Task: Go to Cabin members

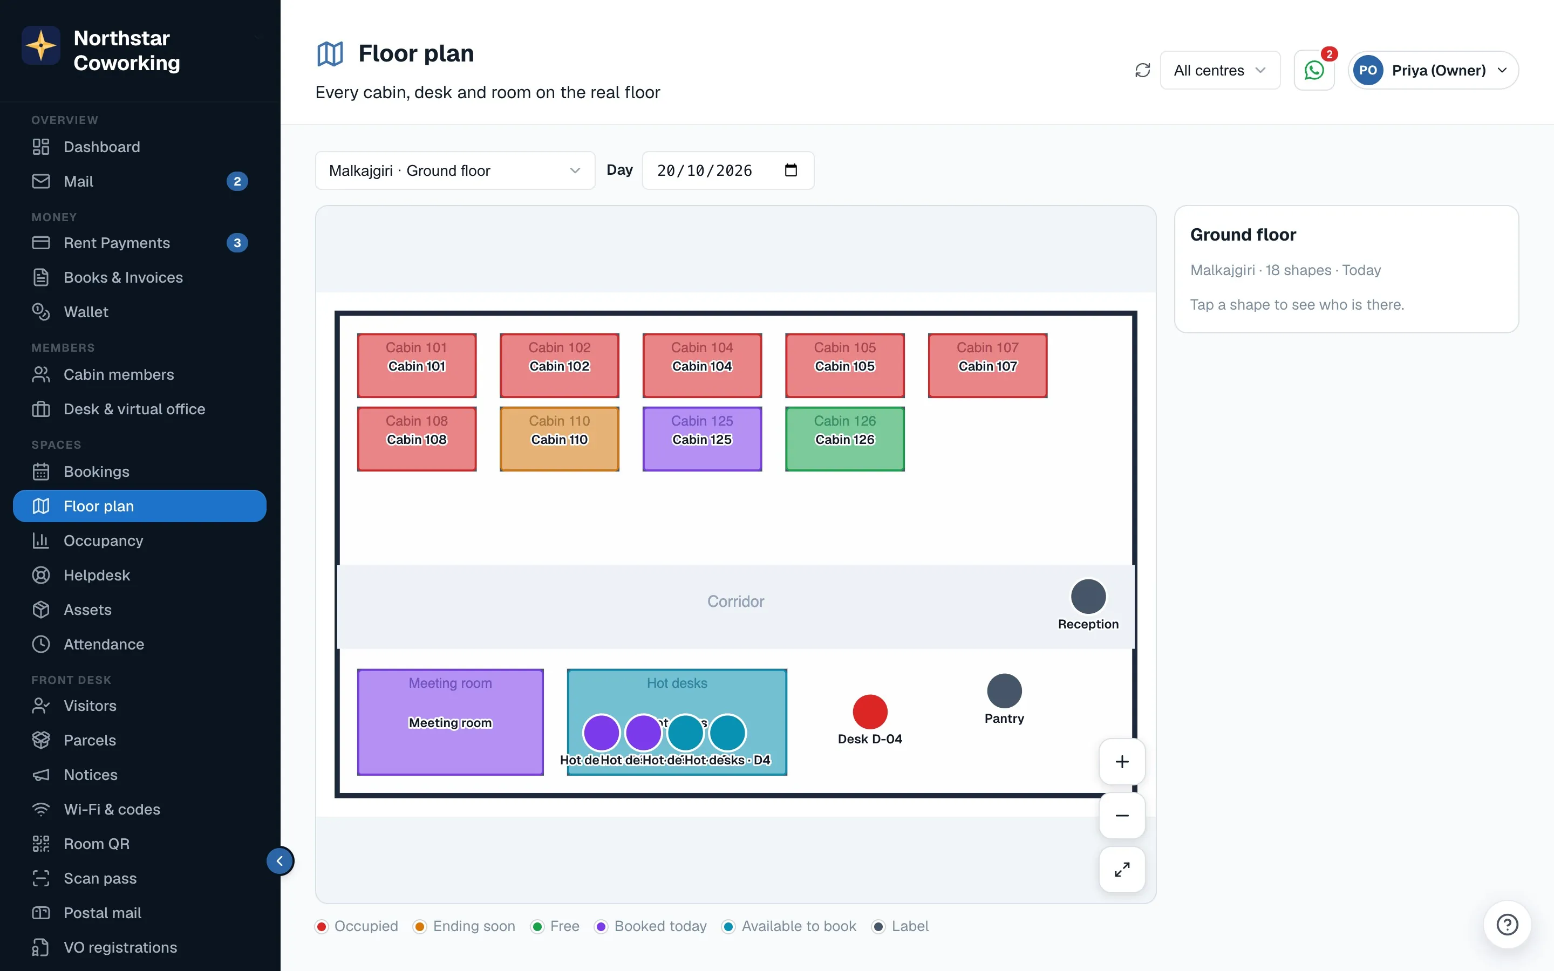Action: point(139,374)
